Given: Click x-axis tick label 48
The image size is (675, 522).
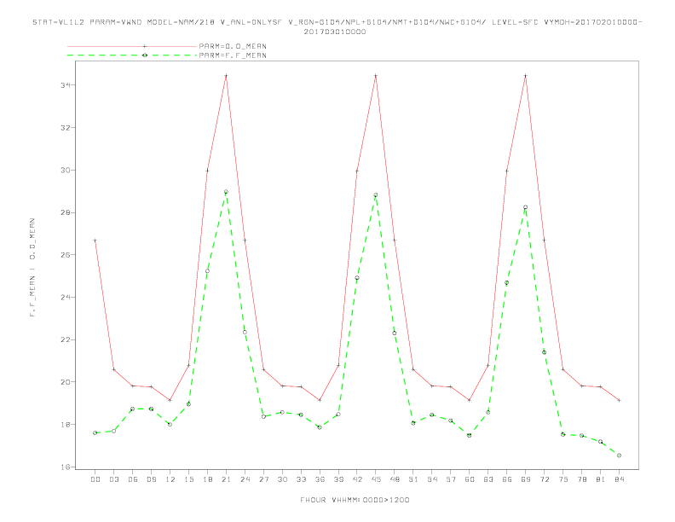Looking at the screenshot, I should (x=395, y=479).
